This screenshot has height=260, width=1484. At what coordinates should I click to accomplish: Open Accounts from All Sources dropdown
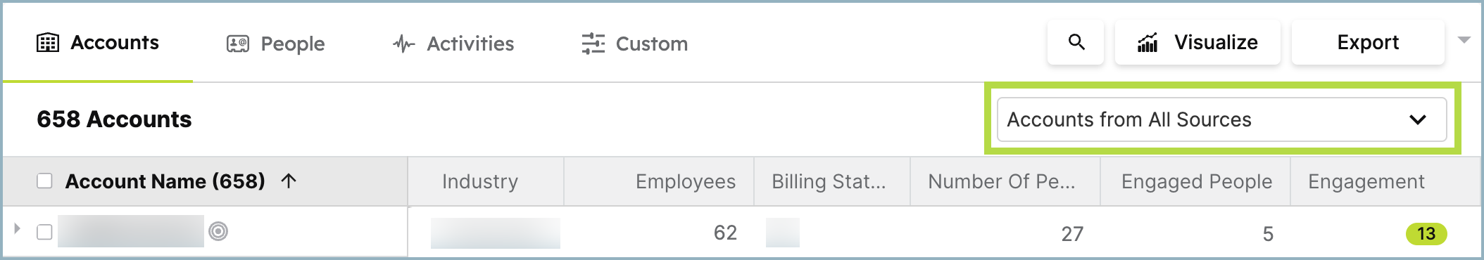pos(1221,119)
